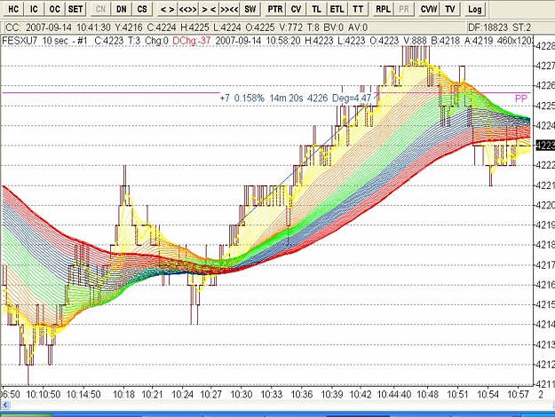The image size is (555, 417).
Task: Click the 'FESXU7 10 sec - #1' chart header
Action: coord(44,41)
